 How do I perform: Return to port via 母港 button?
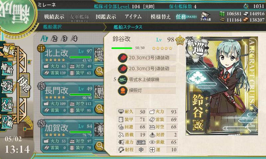[25, 85]
